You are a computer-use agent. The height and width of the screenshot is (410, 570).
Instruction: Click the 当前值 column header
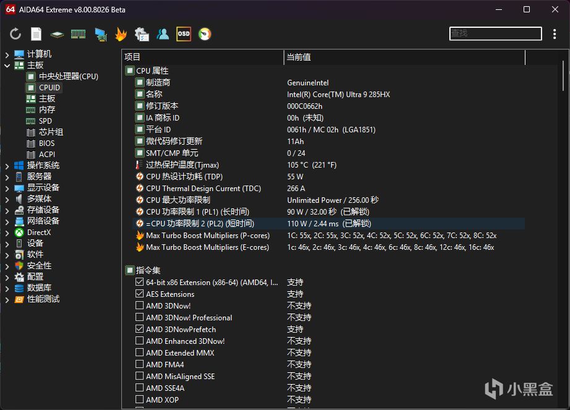(x=405, y=57)
